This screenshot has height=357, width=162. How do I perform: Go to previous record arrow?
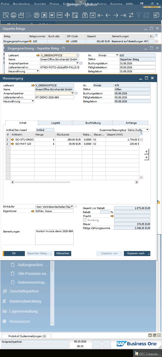(x=108, y=15)
